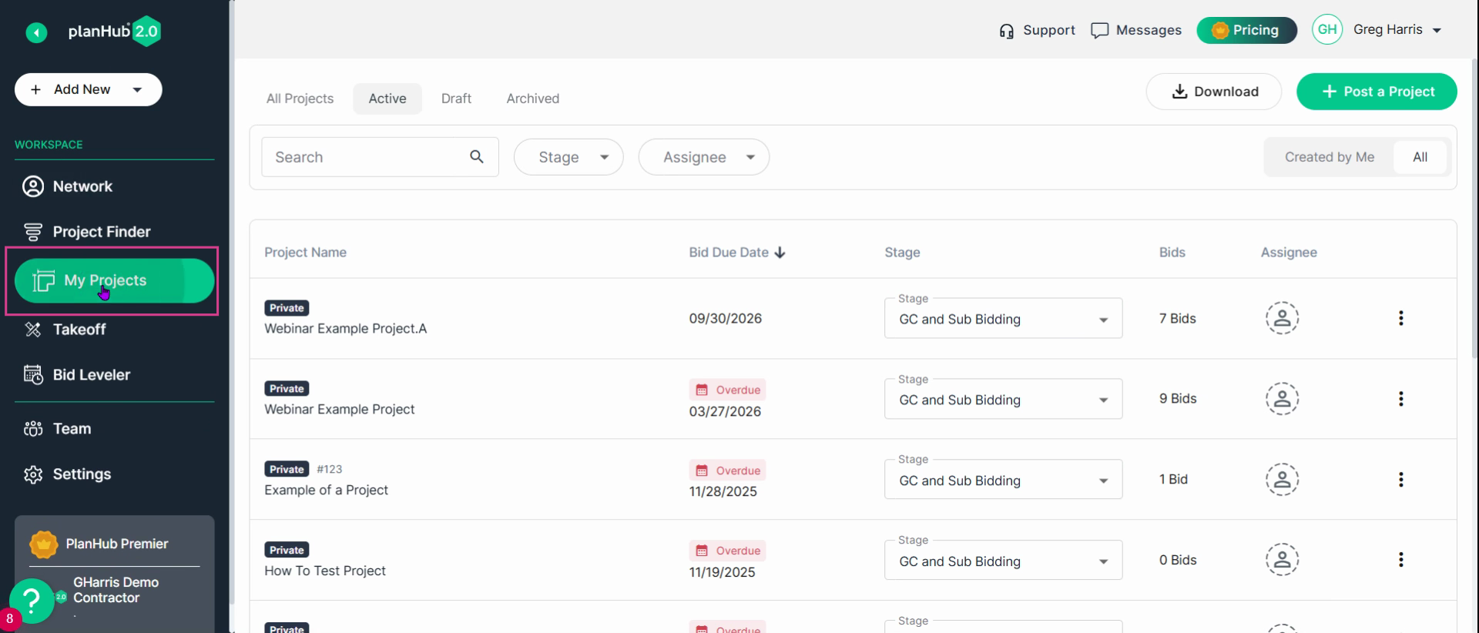View 9 Bids for Webinar Example Project
This screenshot has width=1479, height=633.
tap(1177, 399)
